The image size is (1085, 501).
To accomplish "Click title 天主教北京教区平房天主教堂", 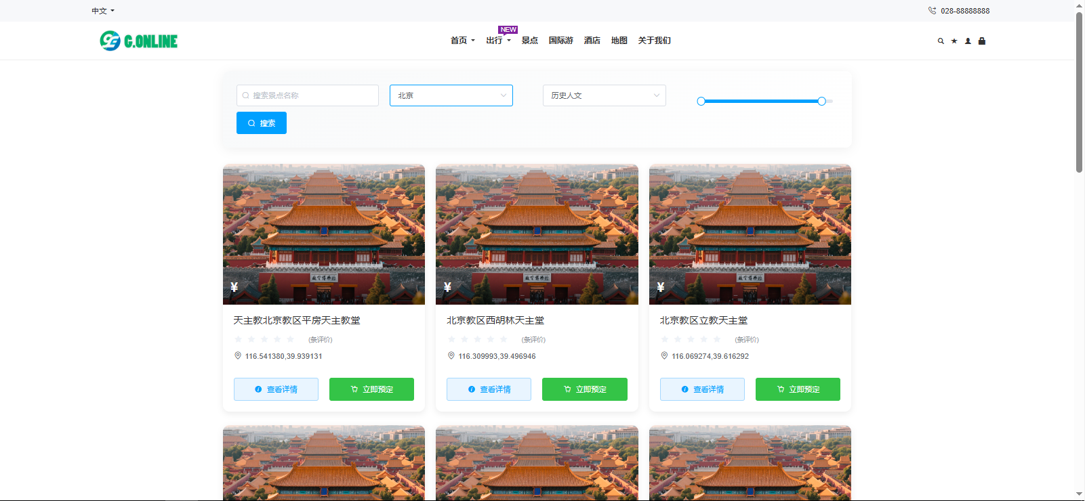I will click(297, 320).
